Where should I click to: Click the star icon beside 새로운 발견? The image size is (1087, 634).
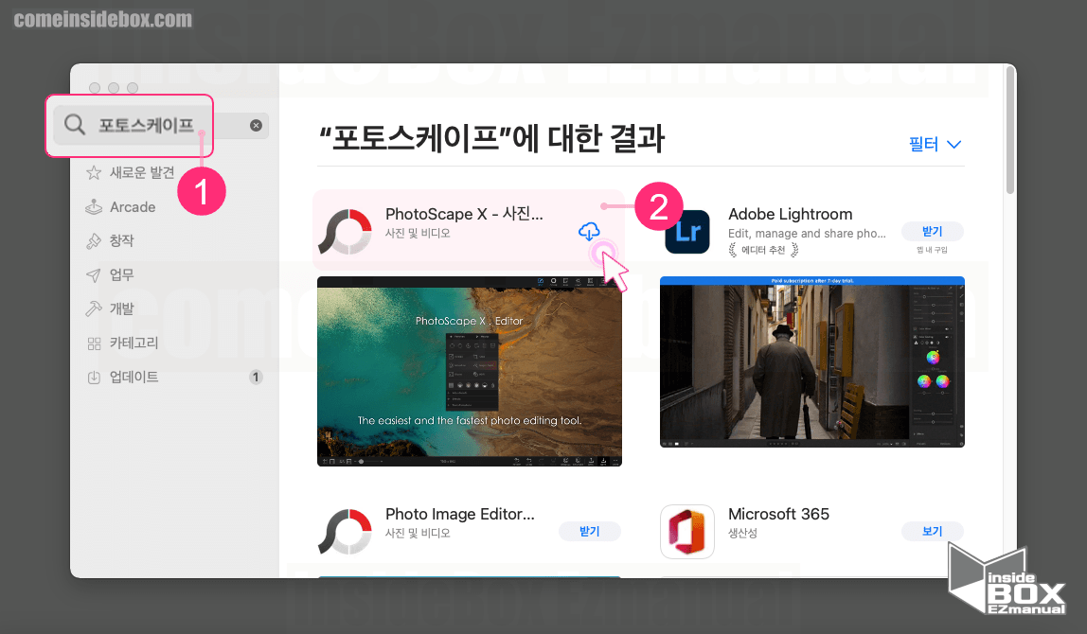(94, 172)
